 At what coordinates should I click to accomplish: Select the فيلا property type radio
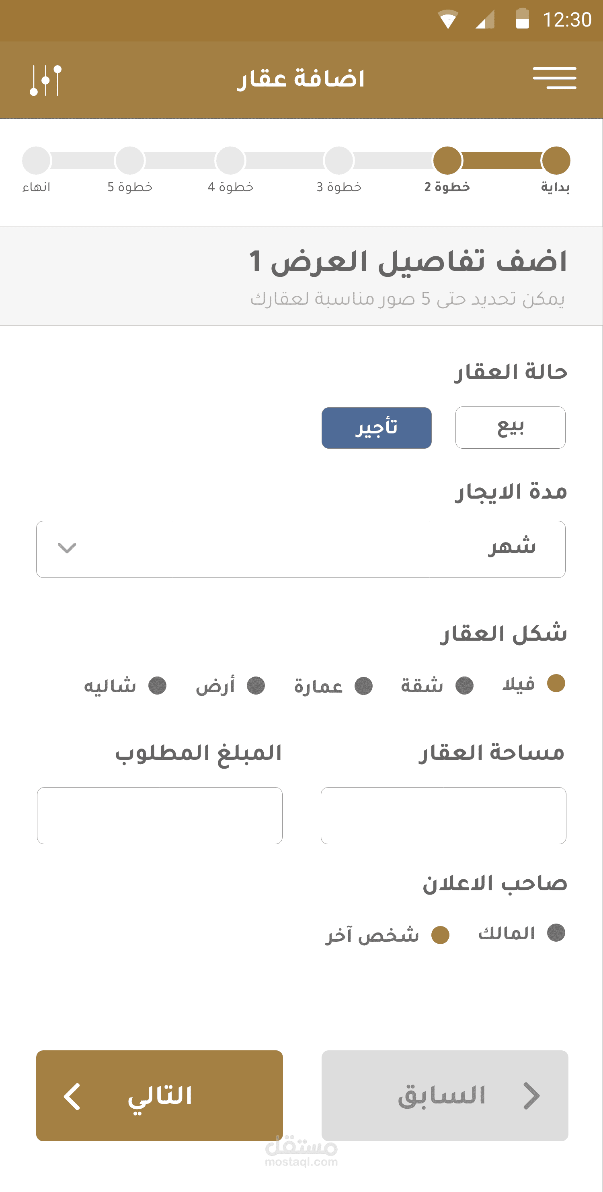click(556, 683)
